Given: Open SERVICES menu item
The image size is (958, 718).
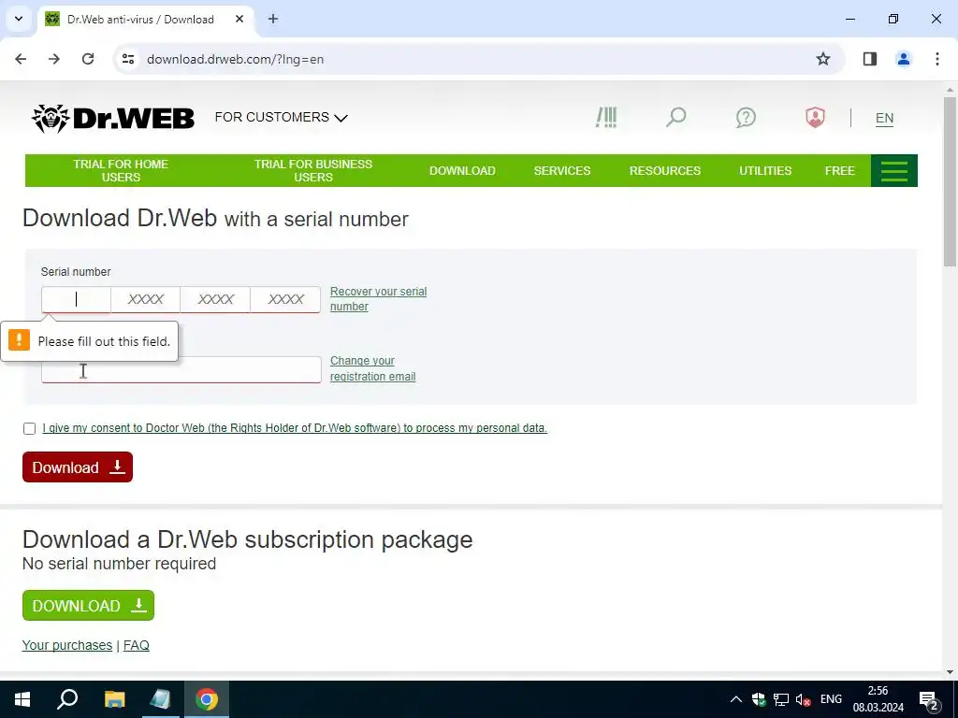Looking at the screenshot, I should tap(562, 171).
